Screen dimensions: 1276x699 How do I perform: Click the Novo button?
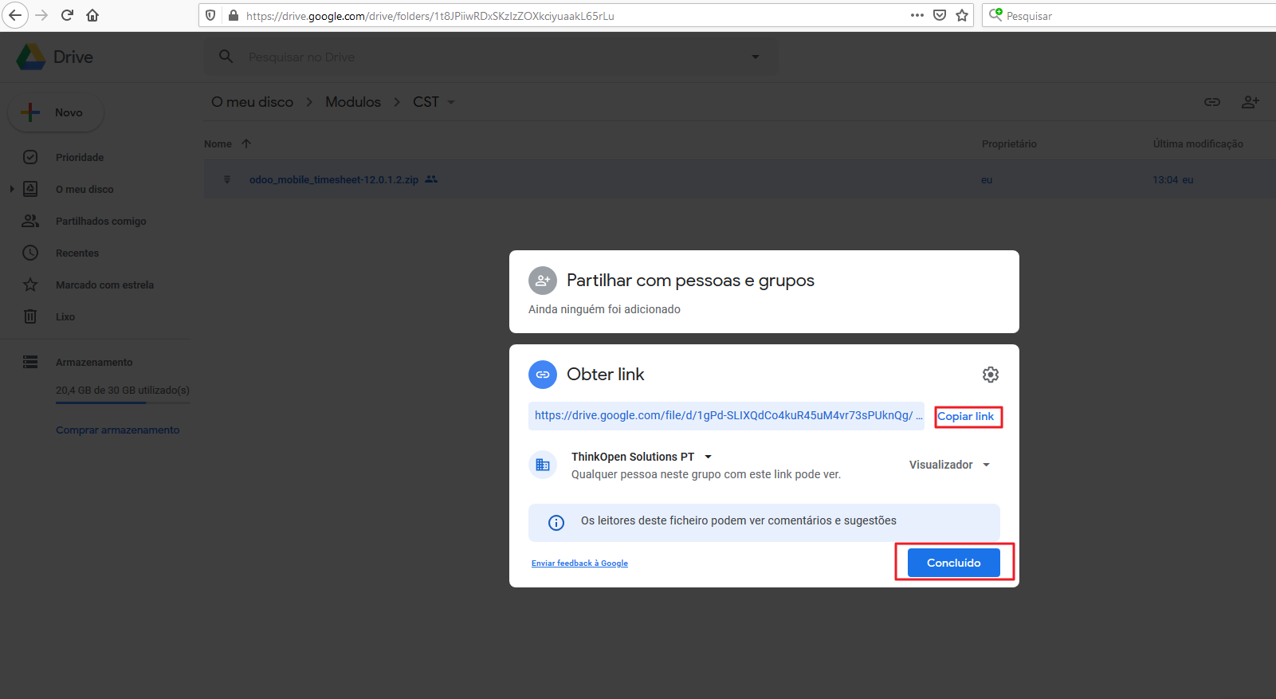click(x=56, y=112)
